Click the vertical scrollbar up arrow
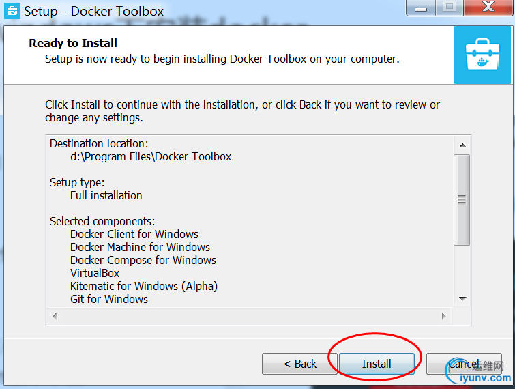Screen dimensions: 515x389 462,145
